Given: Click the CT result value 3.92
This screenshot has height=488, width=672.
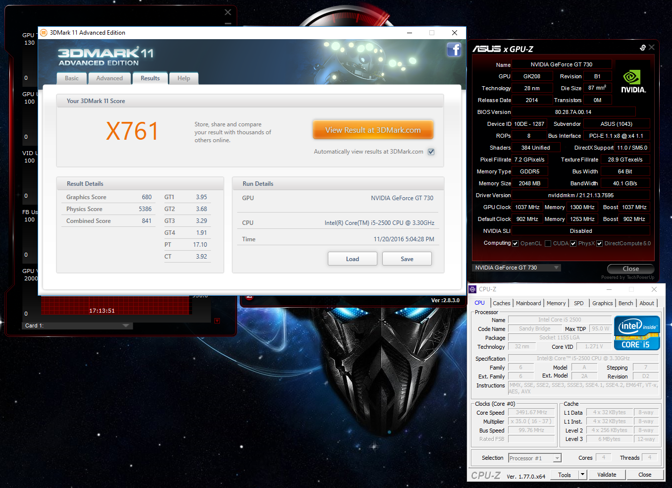Looking at the screenshot, I should [x=202, y=257].
